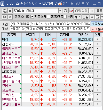Image resolution: width=103 pixels, height=110 pixels.
Task: Click the reload condition icon left of pause
Action: click(x=4, y=11)
